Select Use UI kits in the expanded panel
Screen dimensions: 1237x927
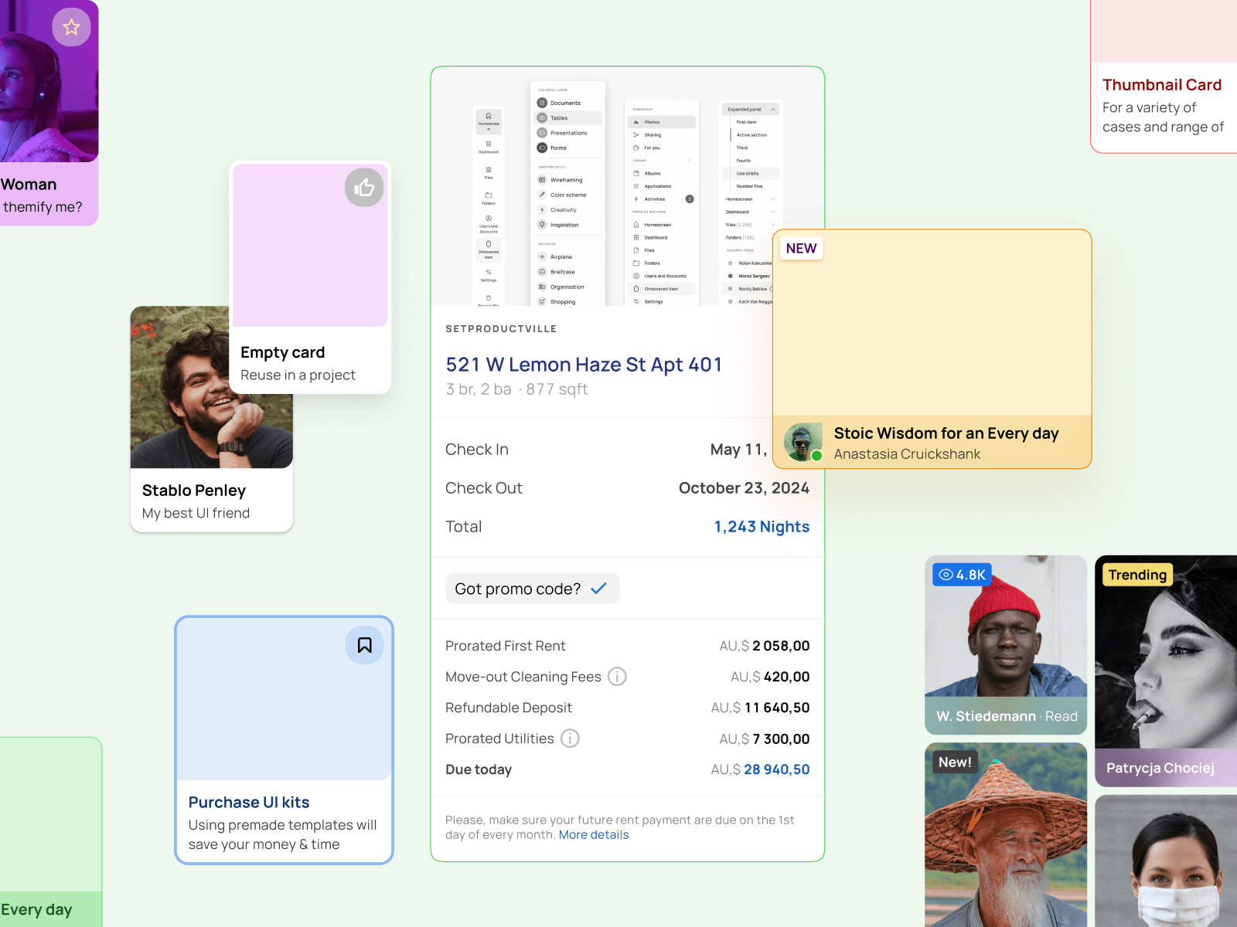748,173
